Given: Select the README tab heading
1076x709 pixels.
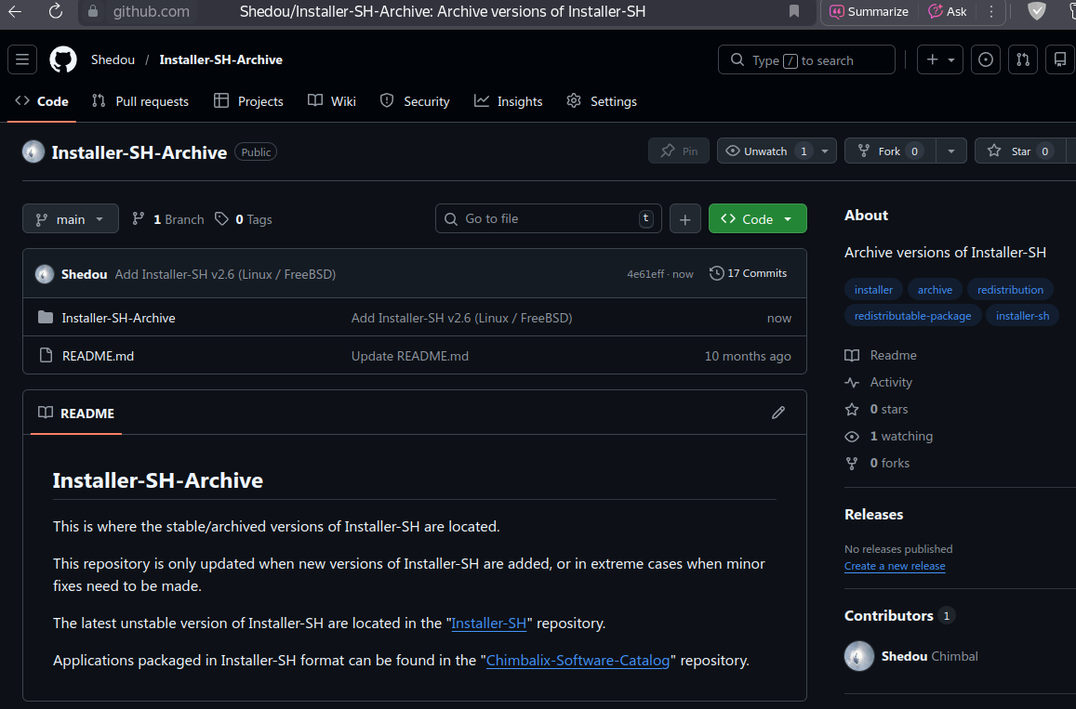Looking at the screenshot, I should [76, 413].
